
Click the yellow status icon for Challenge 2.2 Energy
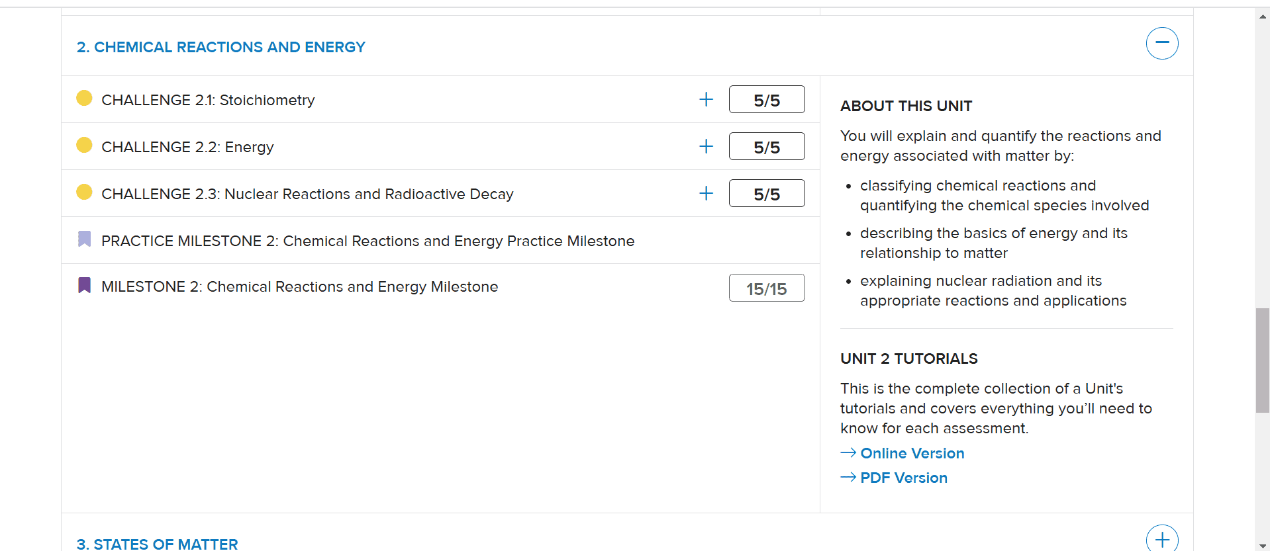(84, 145)
